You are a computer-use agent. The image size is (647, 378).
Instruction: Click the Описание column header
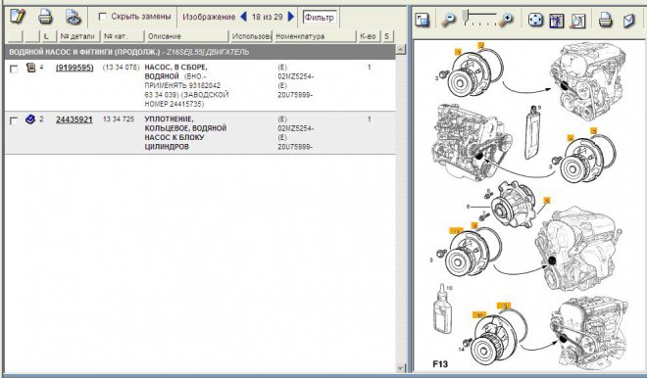[x=186, y=36]
